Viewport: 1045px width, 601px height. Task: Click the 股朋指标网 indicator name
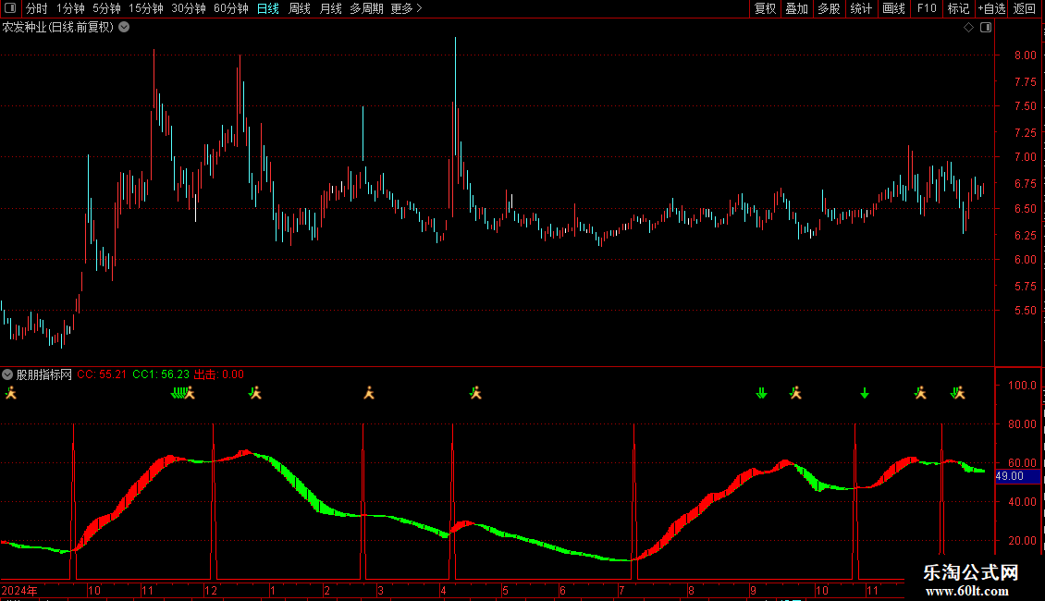click(x=44, y=374)
